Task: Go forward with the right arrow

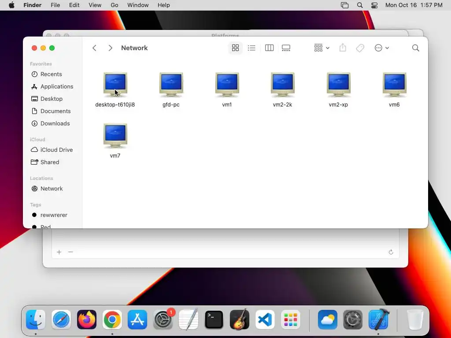Action: (x=110, y=48)
